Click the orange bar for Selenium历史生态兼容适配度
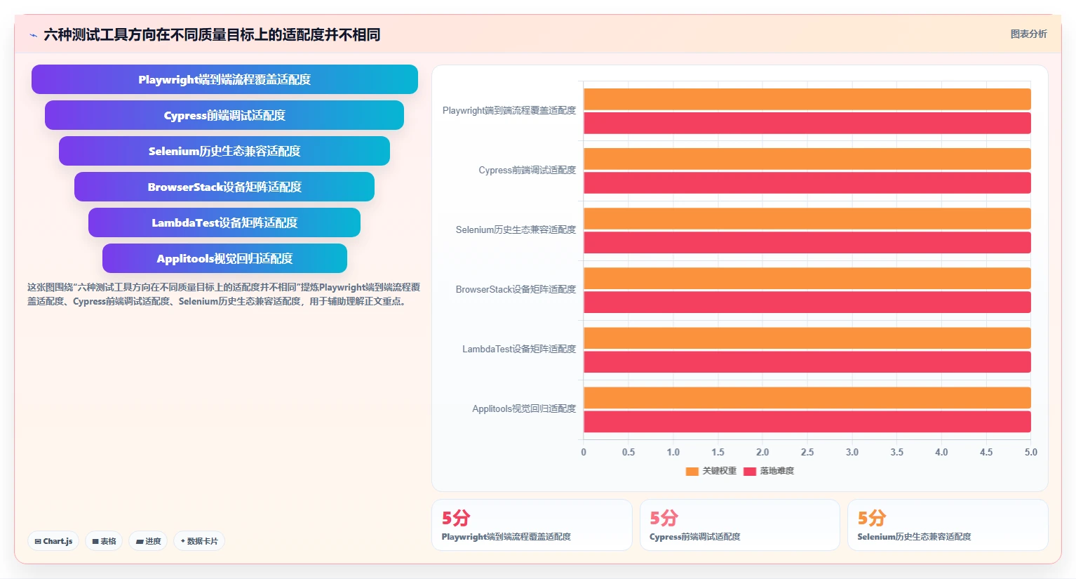This screenshot has width=1076, height=579. tap(807, 218)
